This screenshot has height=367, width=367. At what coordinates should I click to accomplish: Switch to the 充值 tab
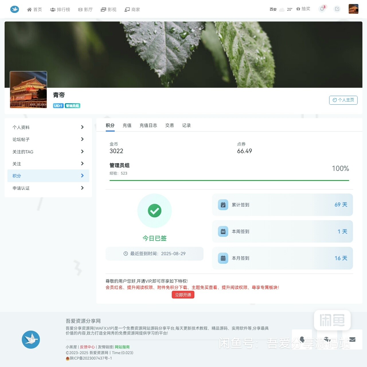tap(127, 125)
